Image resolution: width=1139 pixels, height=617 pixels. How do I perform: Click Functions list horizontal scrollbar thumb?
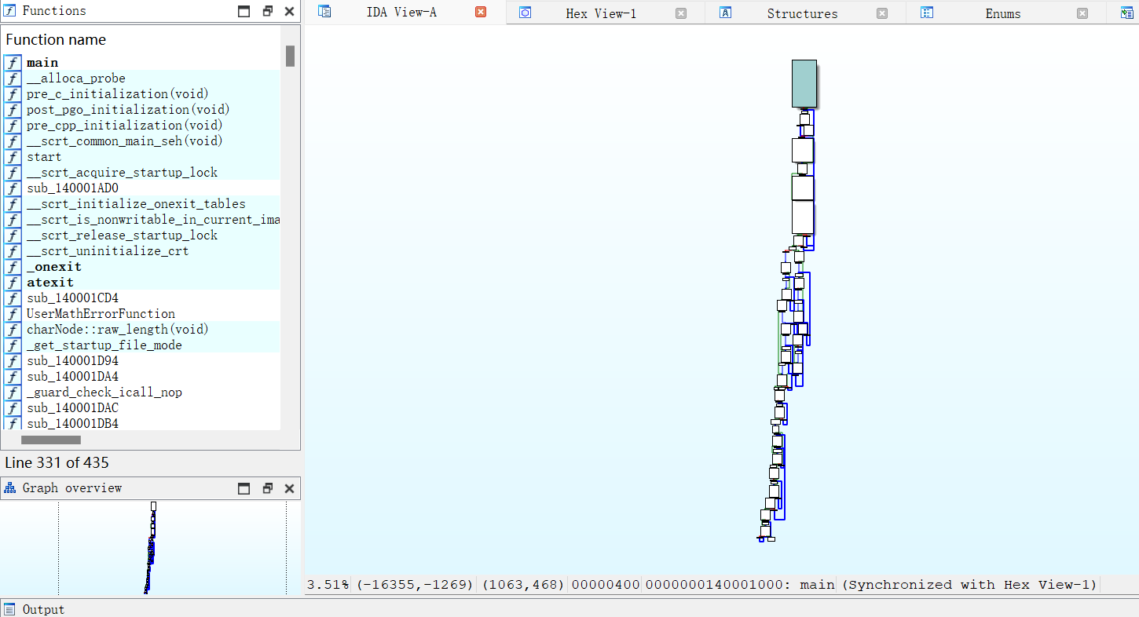pyautogui.click(x=51, y=440)
